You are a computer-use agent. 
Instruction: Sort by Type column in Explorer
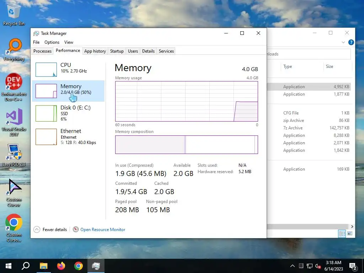click(302, 66)
